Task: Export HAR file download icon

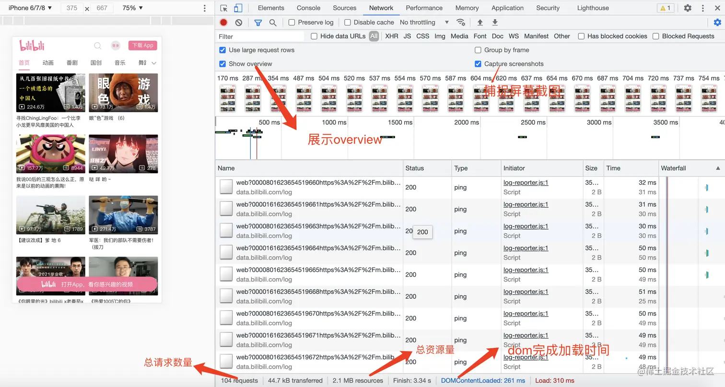Action: pos(495,23)
